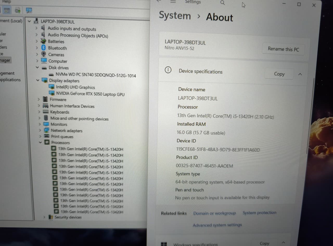Click the Print queues category icon
Viewport: 333px width, 246px height.
[x=47, y=136]
